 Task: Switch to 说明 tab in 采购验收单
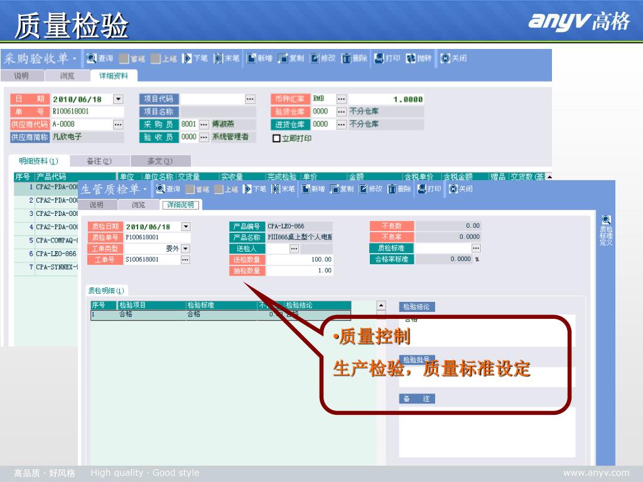22,76
